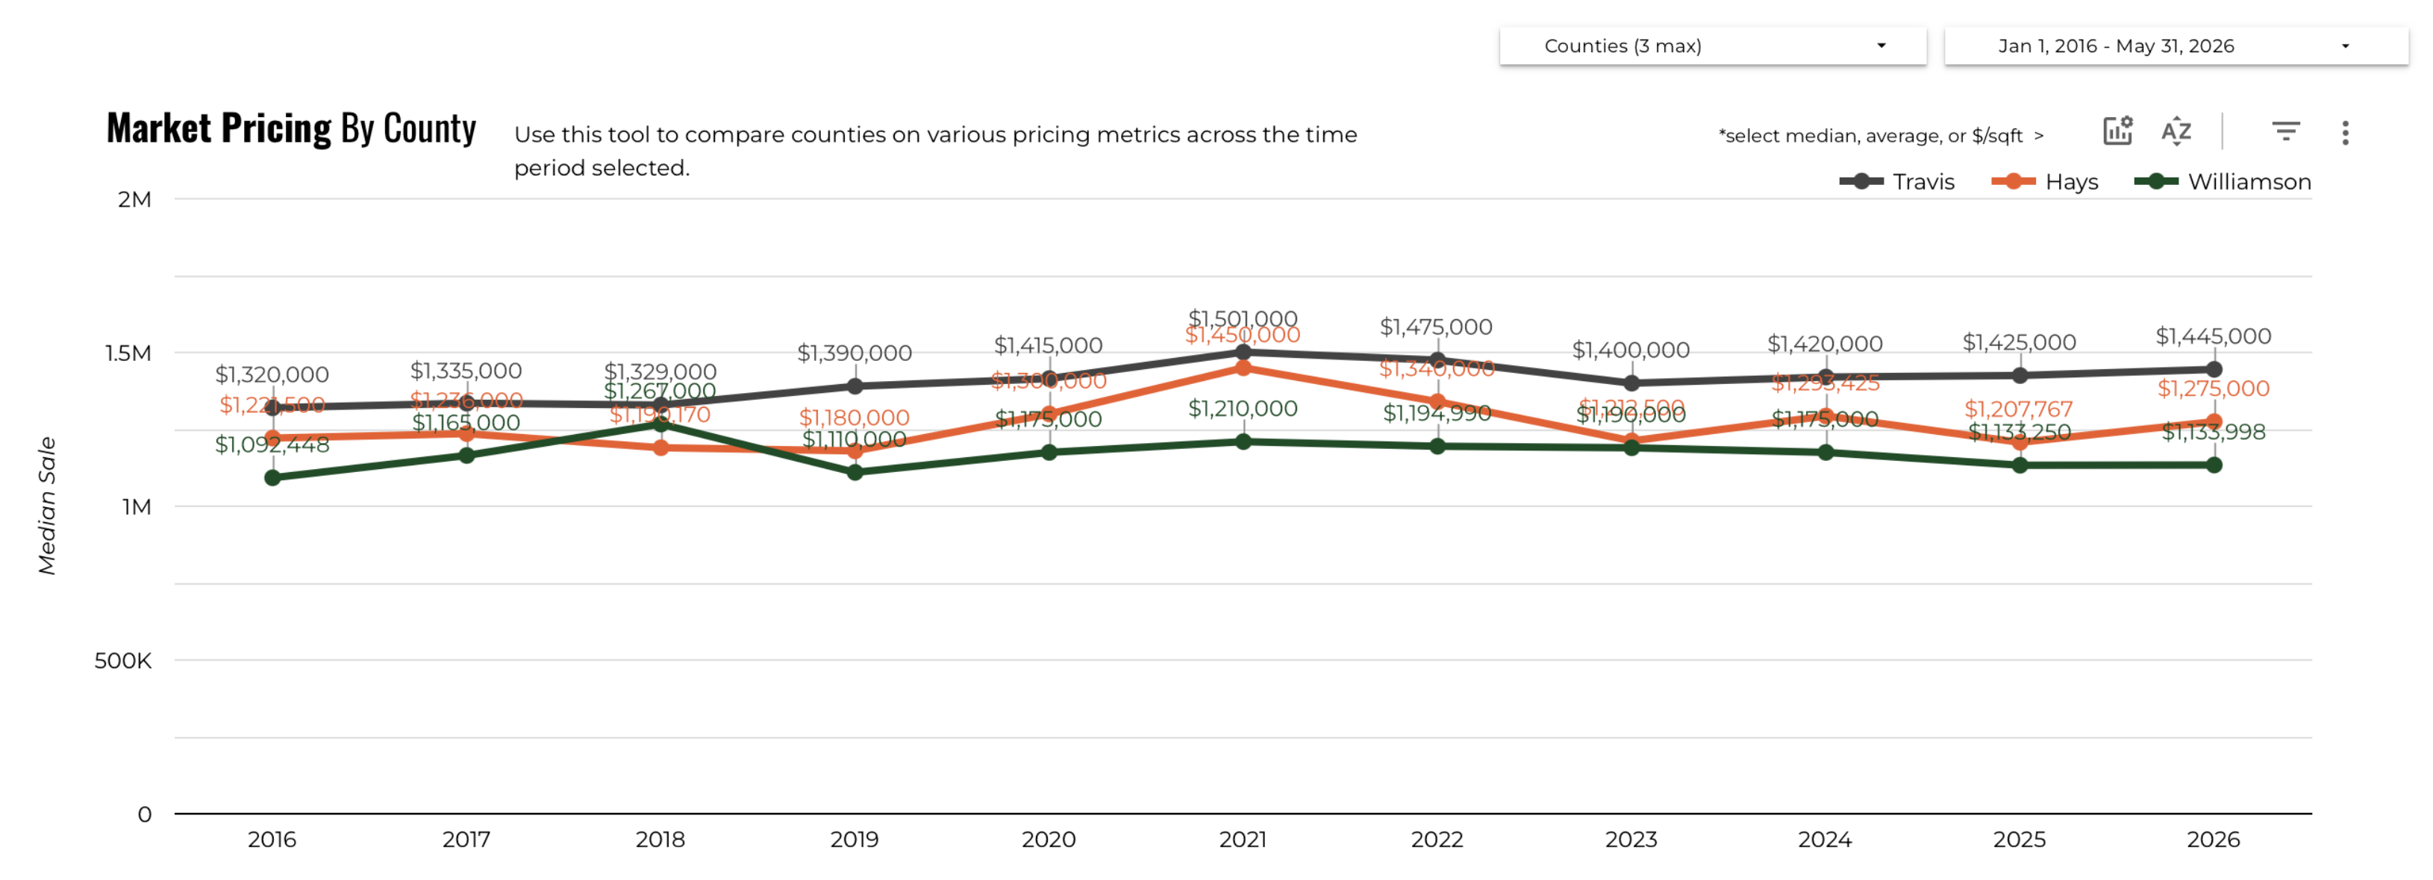Open the filter lines icon
Screen dimensions: 2433x880
[x=2286, y=131]
